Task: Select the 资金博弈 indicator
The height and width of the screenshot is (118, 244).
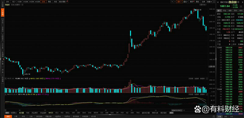Action: 34,113
